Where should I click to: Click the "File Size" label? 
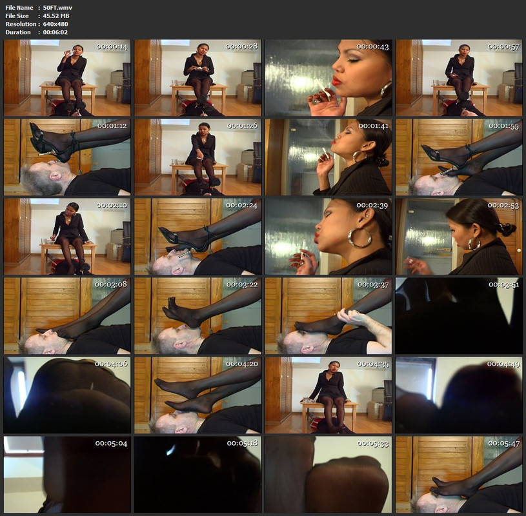click(x=17, y=15)
